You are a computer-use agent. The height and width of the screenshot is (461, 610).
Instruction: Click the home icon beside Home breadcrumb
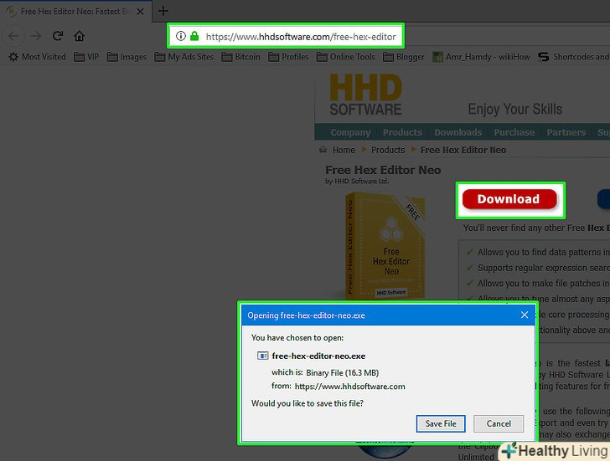coord(323,150)
